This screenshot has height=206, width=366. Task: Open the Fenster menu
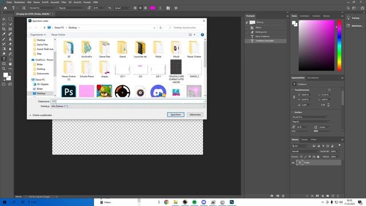tap(87, 2)
